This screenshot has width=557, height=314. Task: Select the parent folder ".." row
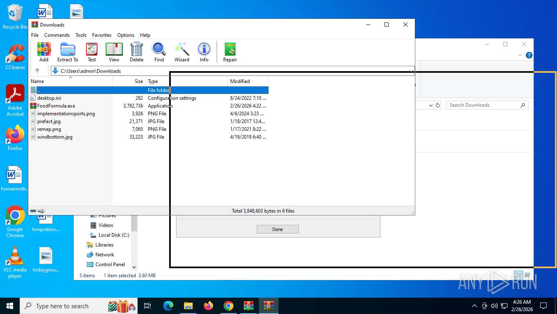click(x=149, y=90)
